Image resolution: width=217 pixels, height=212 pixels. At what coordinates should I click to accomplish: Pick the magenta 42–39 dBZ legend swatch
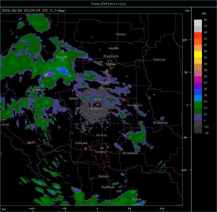(198, 79)
